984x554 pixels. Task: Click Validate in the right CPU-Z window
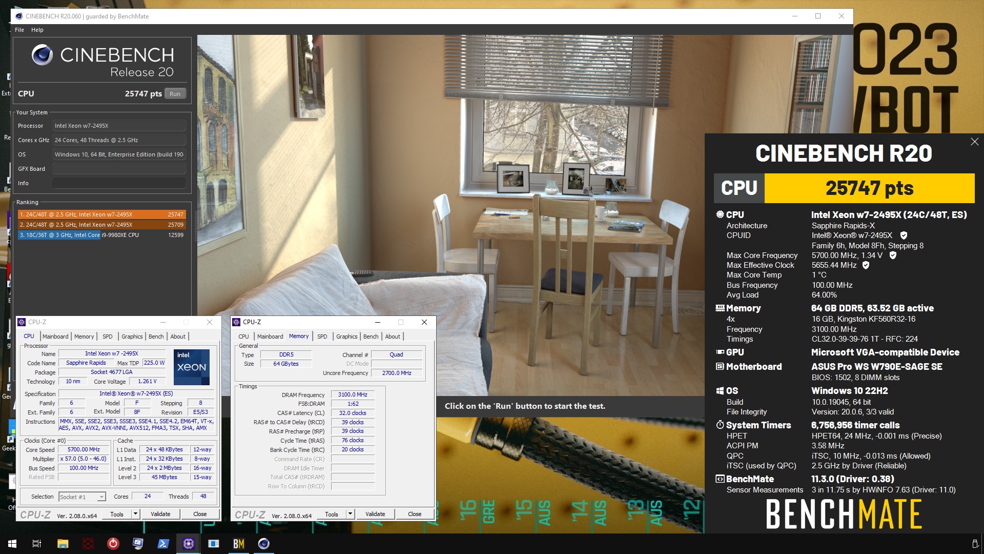pyautogui.click(x=375, y=514)
